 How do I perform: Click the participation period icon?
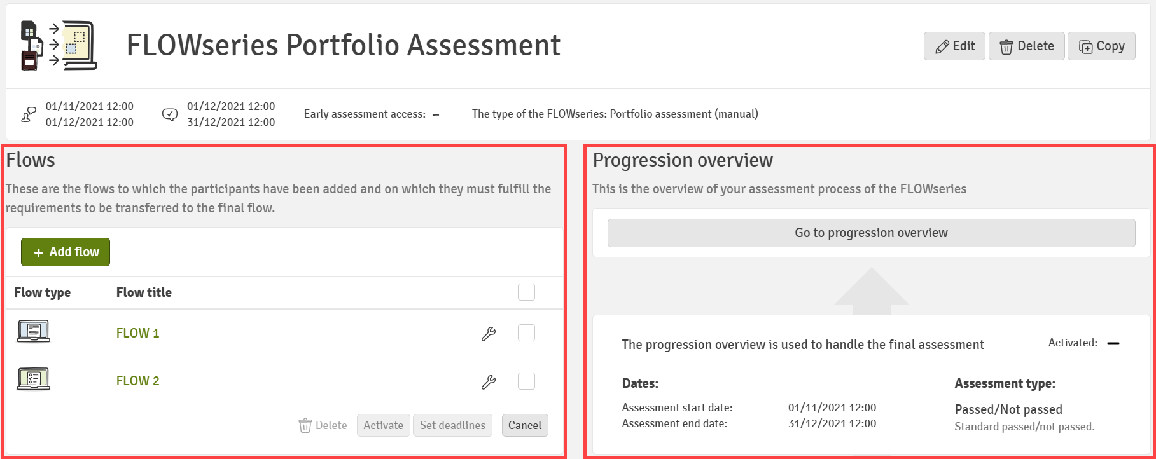coord(29,114)
